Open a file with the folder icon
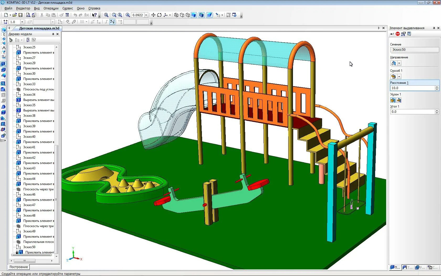This screenshot has height=276, width=441. click(x=15, y=15)
